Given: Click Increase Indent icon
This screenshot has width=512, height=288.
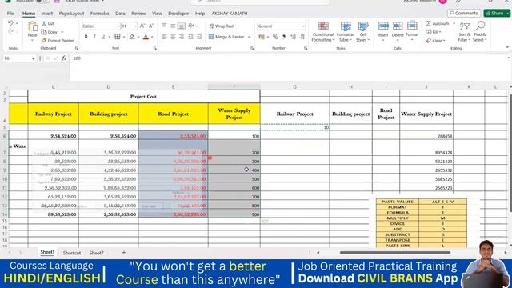Looking at the screenshot, I should click(199, 37).
